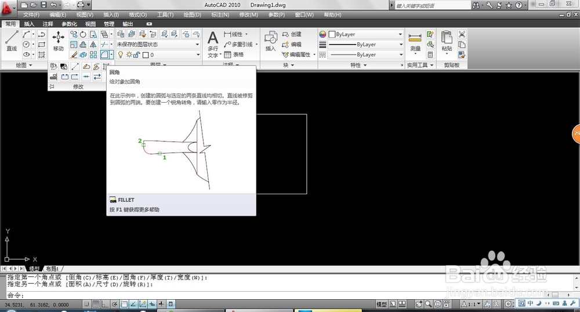Screen dimensions: 580x312
Task: Click the Mirror tool icon
Action: [x=93, y=45]
